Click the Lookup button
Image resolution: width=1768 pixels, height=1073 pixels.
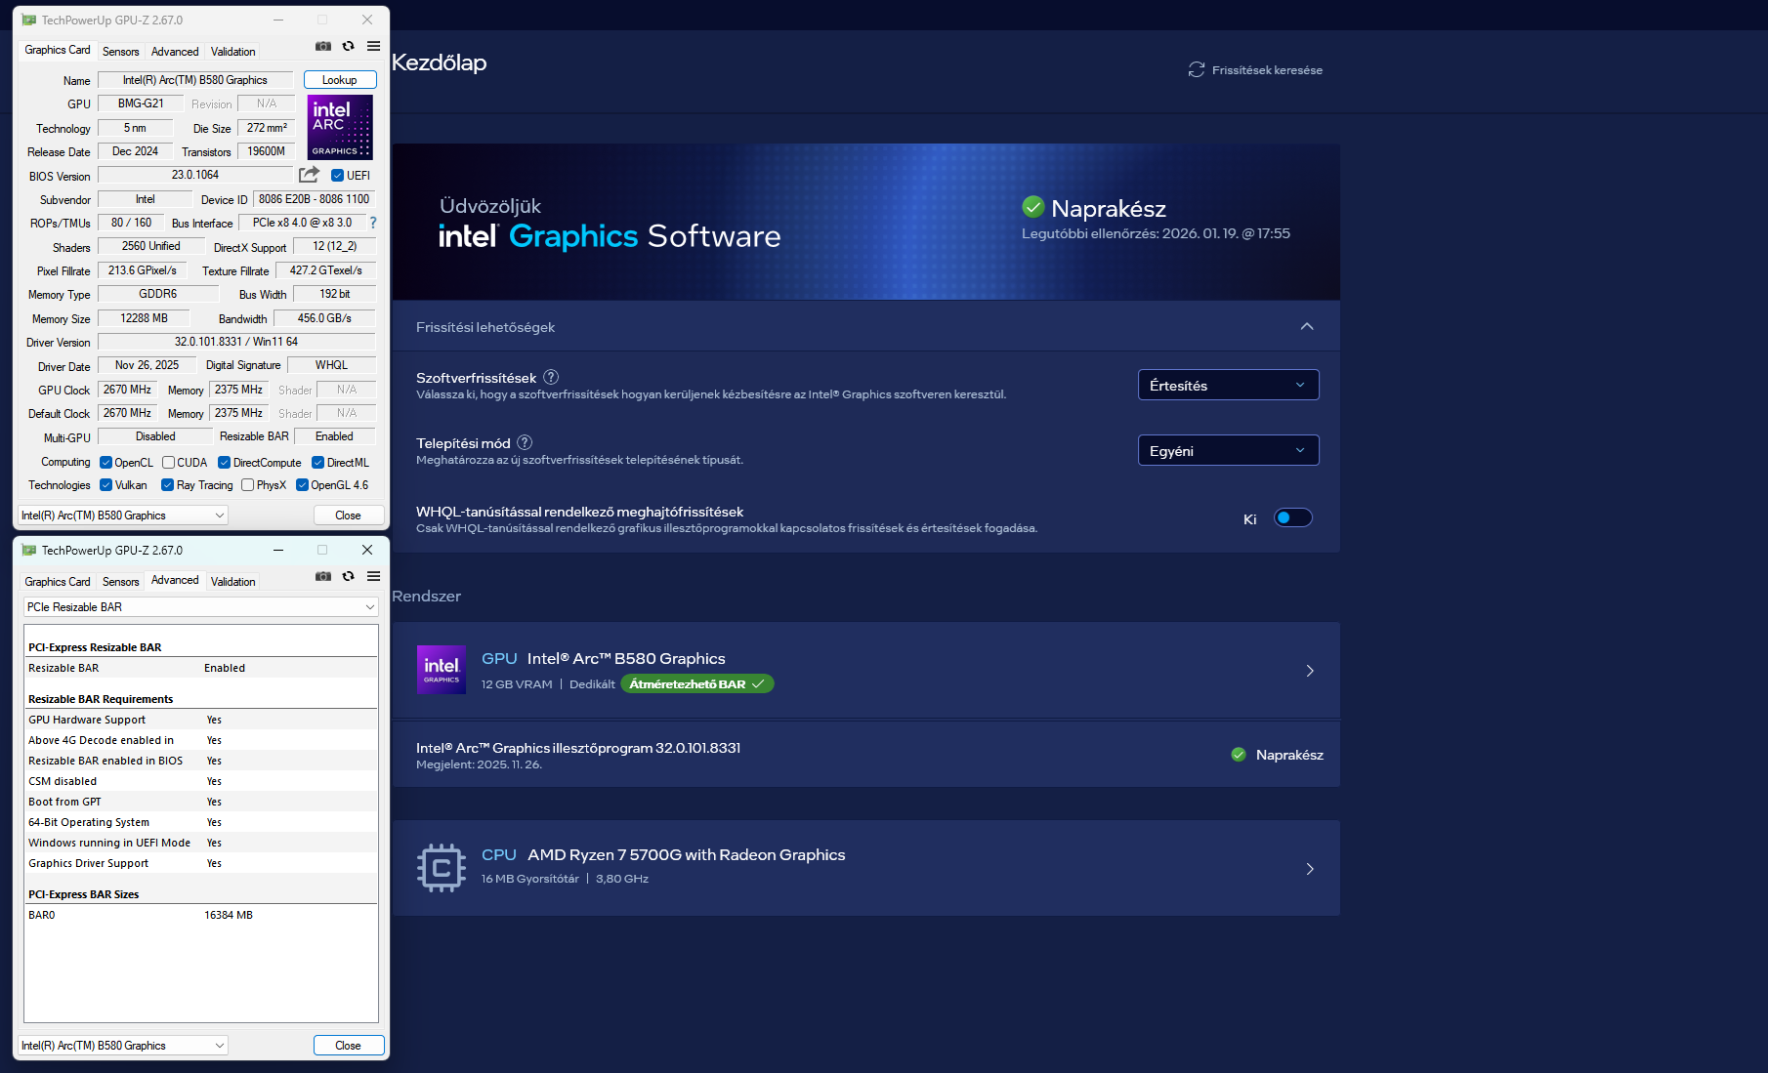[x=340, y=80]
